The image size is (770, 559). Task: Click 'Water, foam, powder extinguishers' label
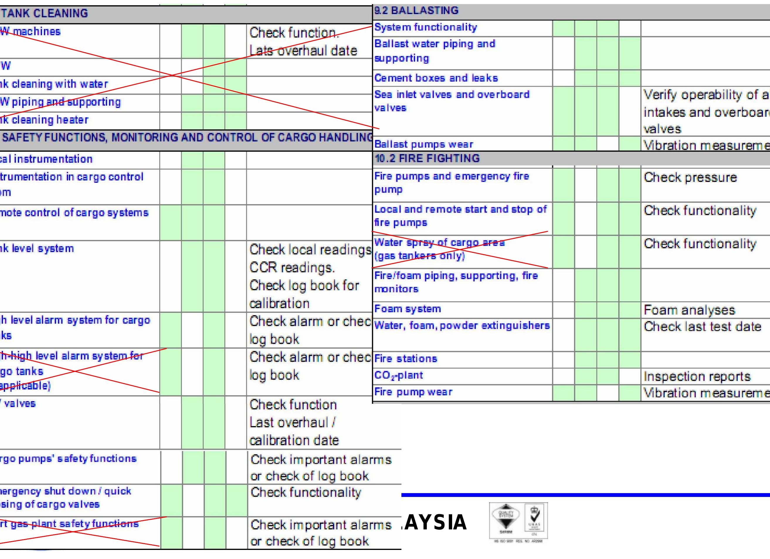(x=462, y=325)
